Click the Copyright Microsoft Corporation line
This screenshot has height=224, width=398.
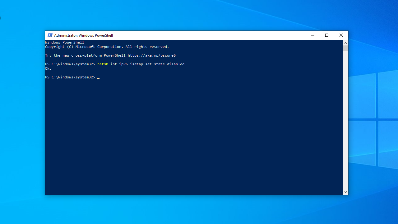(x=107, y=47)
